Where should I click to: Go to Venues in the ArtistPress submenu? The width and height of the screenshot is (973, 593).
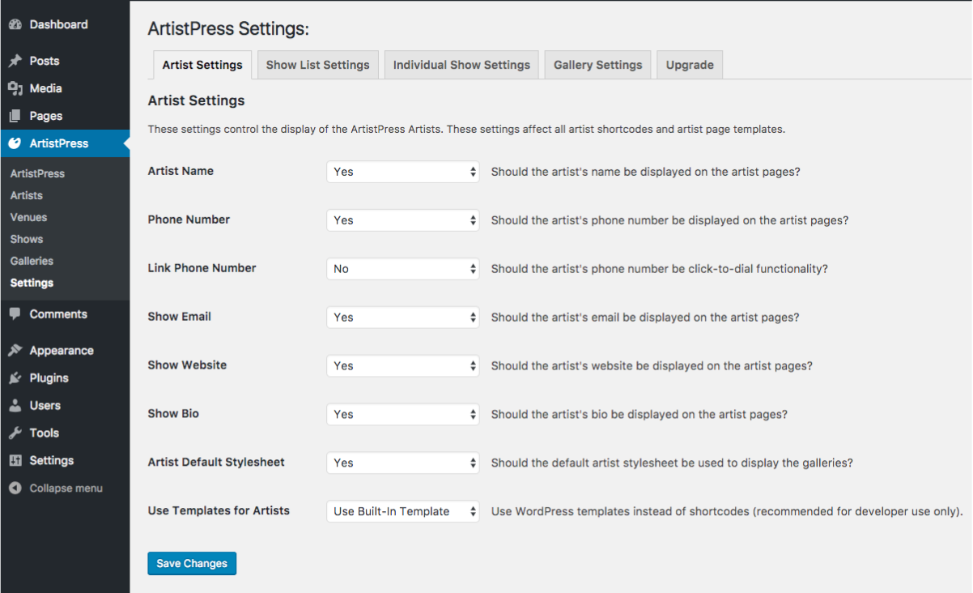[29, 217]
